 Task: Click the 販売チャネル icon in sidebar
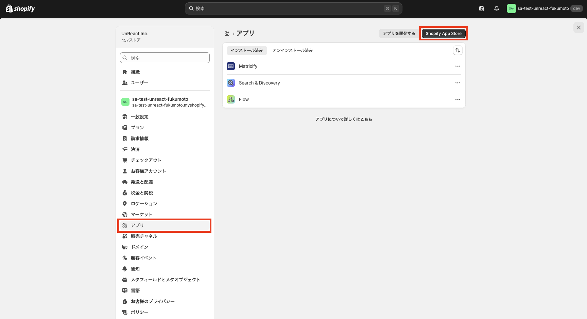tap(125, 236)
